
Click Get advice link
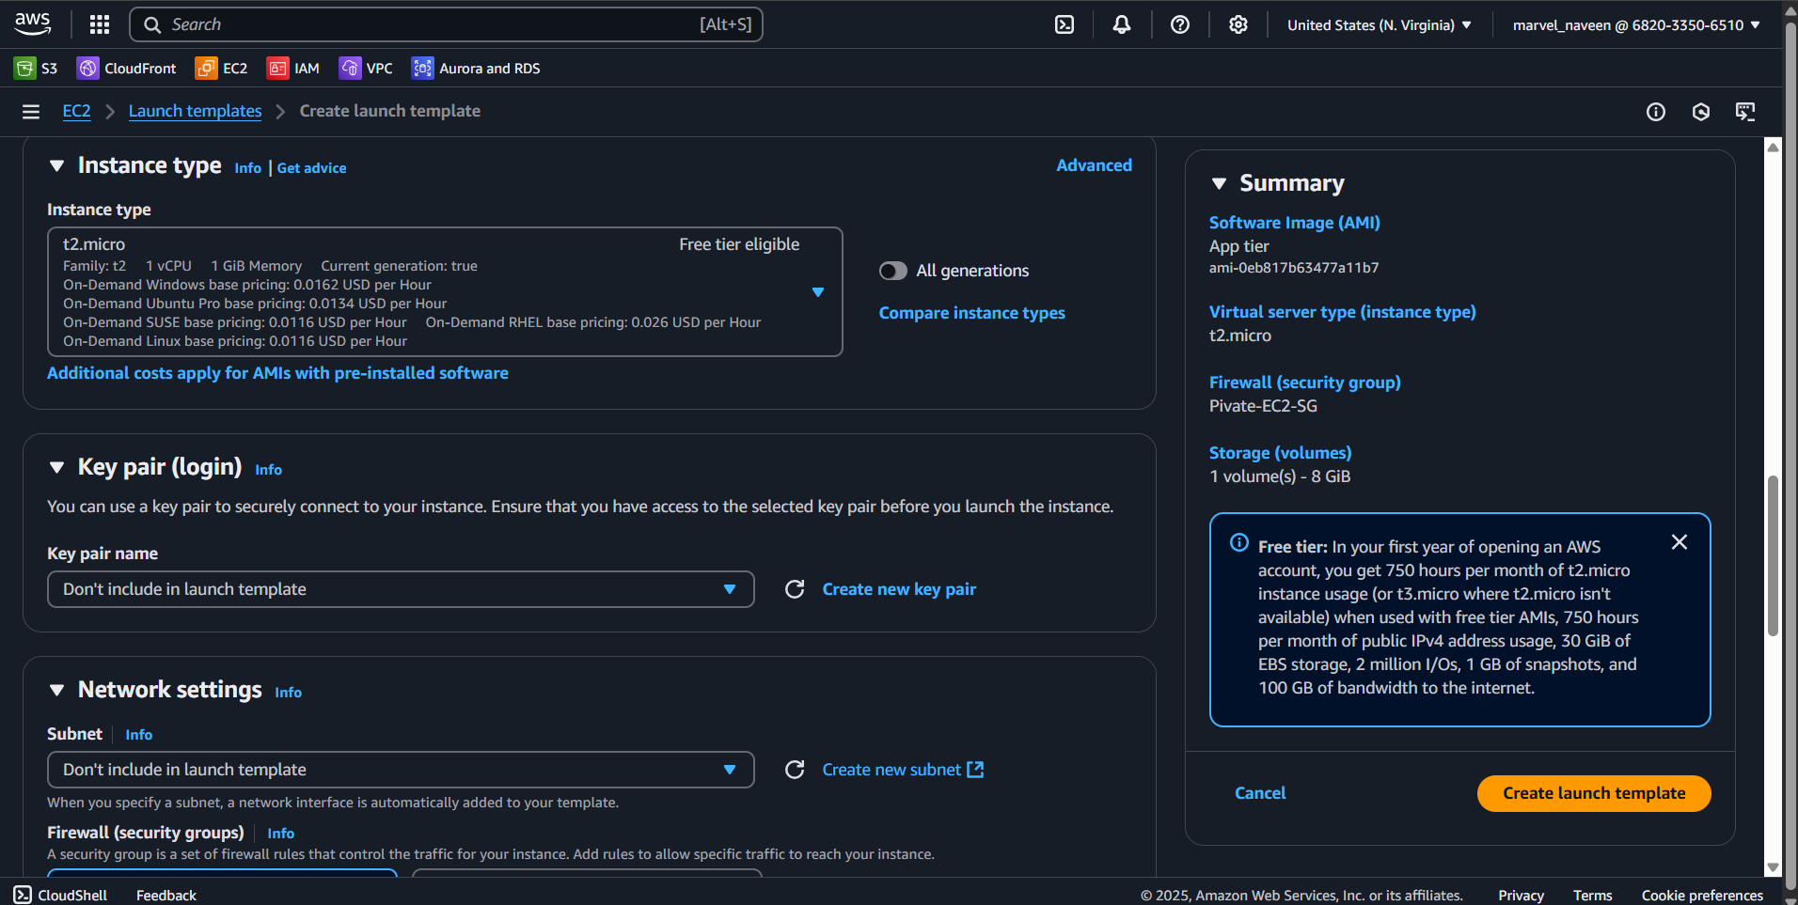pos(312,168)
